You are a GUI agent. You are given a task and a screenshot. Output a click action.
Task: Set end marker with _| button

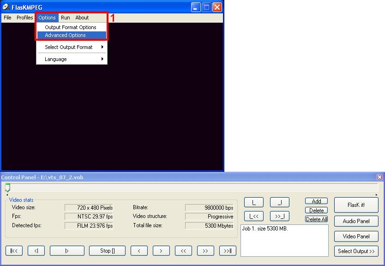[280, 202]
